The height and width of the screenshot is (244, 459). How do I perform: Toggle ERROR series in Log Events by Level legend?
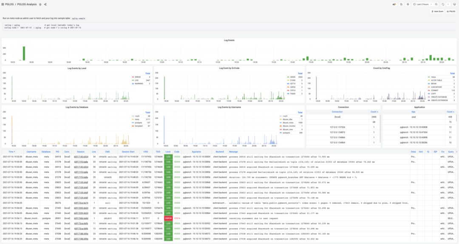click(138, 77)
